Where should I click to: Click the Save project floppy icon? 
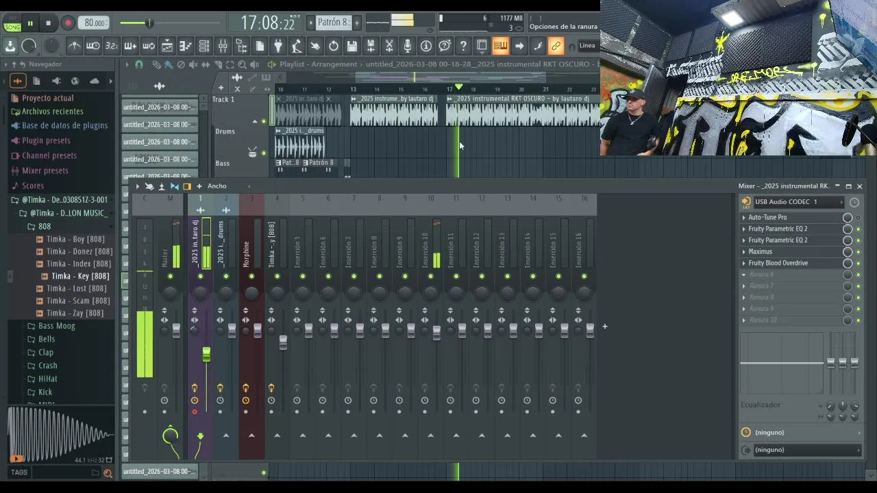click(352, 46)
